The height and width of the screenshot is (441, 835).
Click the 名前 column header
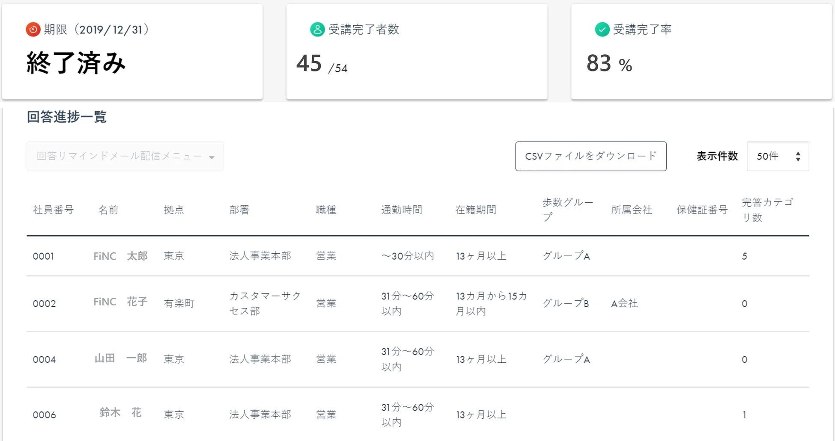pos(108,210)
